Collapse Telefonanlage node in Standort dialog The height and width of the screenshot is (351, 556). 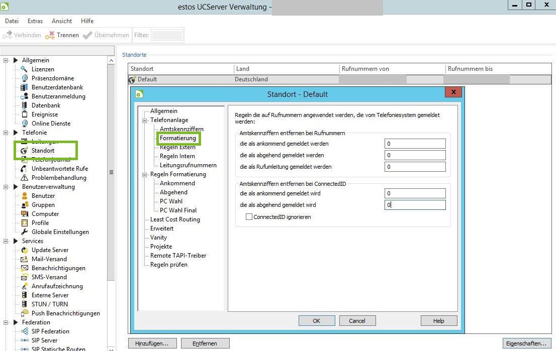pos(145,121)
